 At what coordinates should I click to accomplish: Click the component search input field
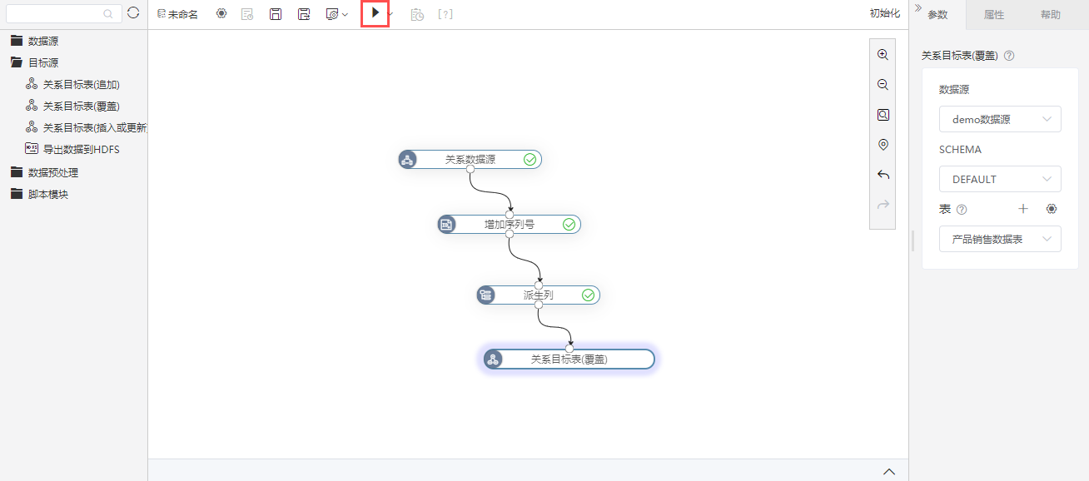pyautogui.click(x=63, y=13)
